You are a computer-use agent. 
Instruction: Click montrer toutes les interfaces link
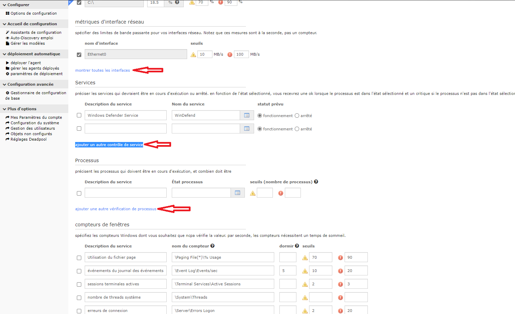pos(102,70)
